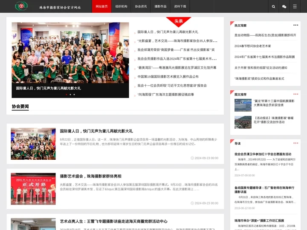The height and width of the screenshot is (230, 307).
Task: Open 关于开展我和我的祖国征文活动的通知
Action: click(x=261, y=68)
